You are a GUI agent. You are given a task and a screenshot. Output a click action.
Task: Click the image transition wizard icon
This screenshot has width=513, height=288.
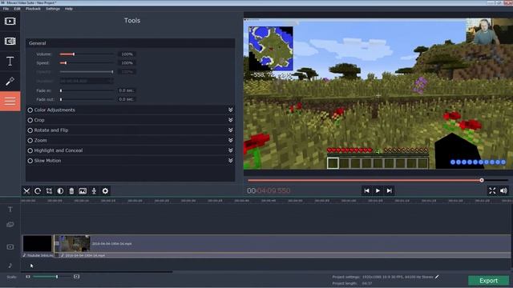[83, 191]
